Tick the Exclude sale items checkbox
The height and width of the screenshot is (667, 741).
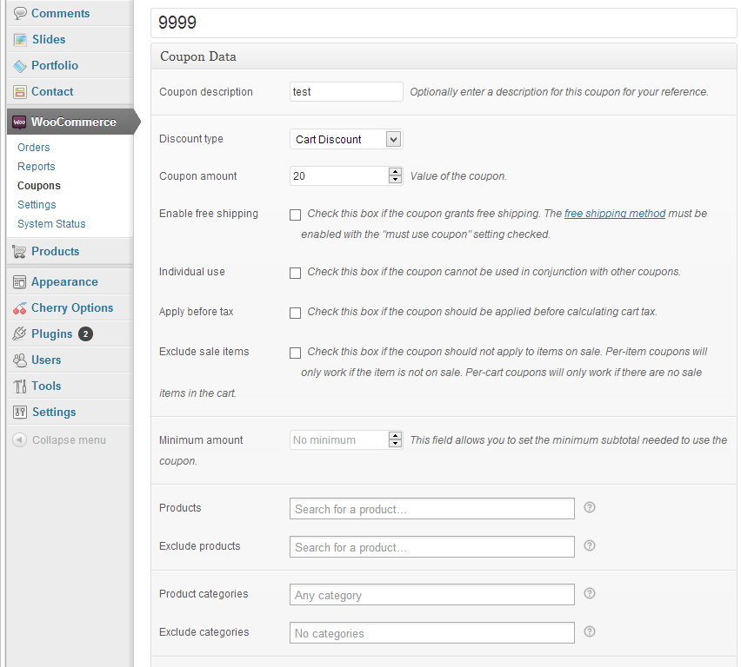[x=295, y=353]
